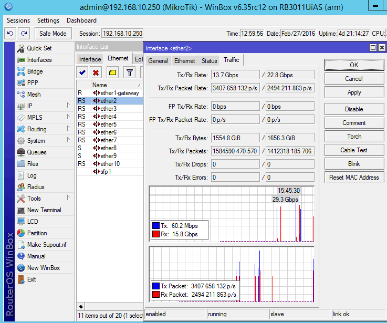Image resolution: width=387 pixels, height=323 pixels.
Task: Toggle Safe Mode
Action: click(53, 33)
